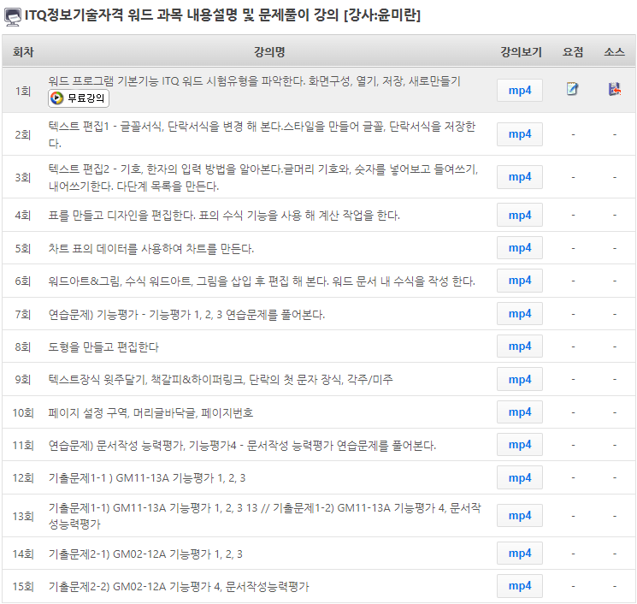Viewport: 637px width, 604px height.
Task: Click 13회 lecture title 기출문제1-2) GM11-13A 기능평가 4
Action: point(264,516)
